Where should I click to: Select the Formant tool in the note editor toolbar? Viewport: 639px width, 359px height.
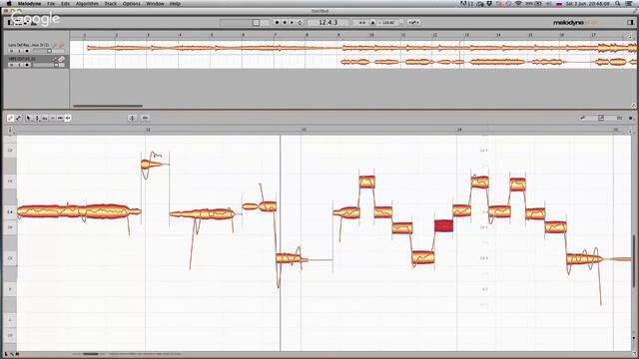coord(44,118)
